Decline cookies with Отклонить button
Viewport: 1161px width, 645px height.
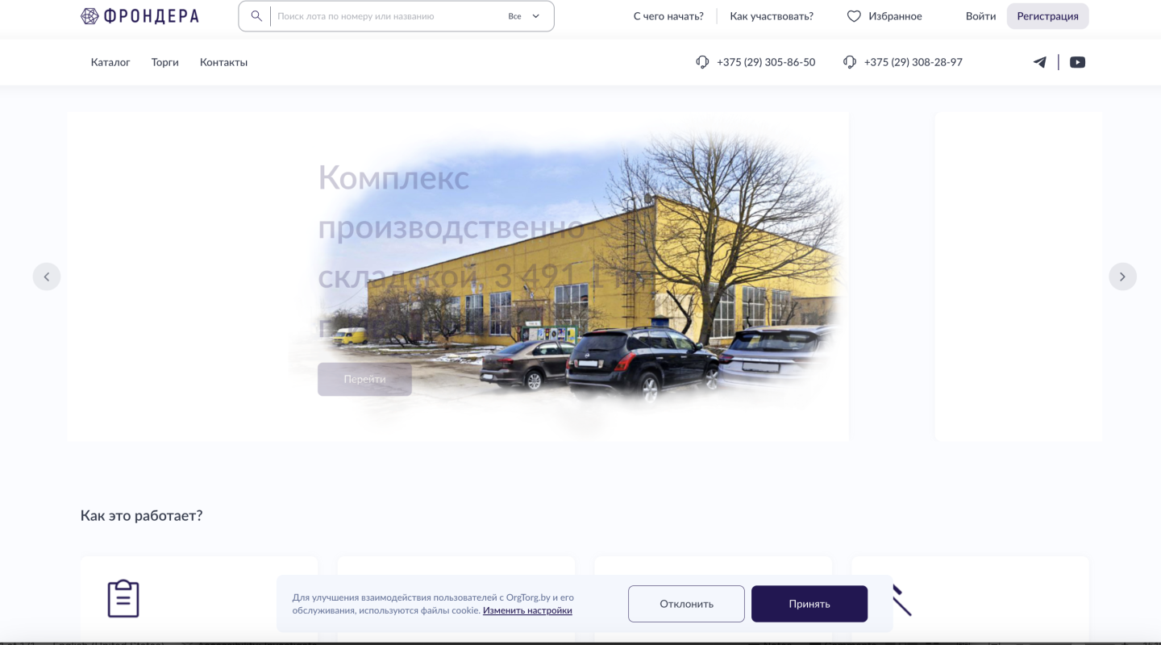tap(686, 604)
